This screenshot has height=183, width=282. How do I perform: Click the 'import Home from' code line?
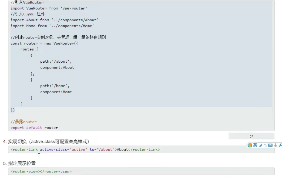52,26
